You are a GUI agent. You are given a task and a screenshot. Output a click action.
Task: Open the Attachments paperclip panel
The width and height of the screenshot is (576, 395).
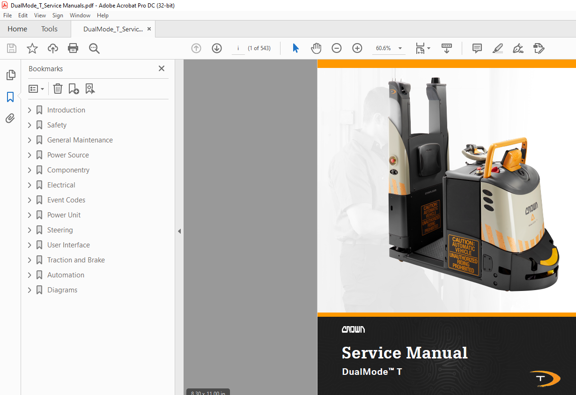tap(10, 119)
